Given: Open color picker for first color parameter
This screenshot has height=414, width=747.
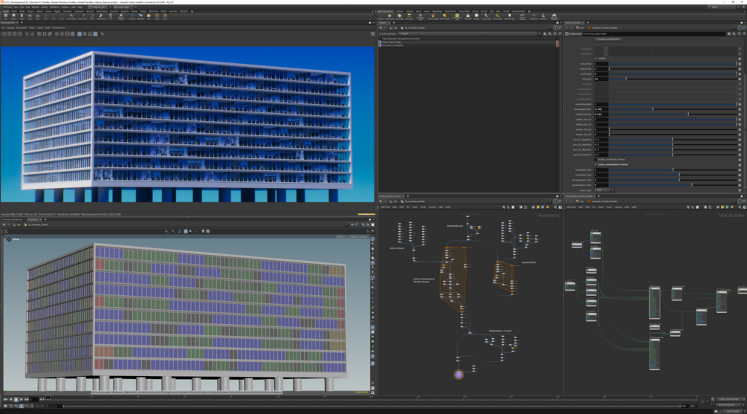Looking at the screenshot, I should click(606, 48).
